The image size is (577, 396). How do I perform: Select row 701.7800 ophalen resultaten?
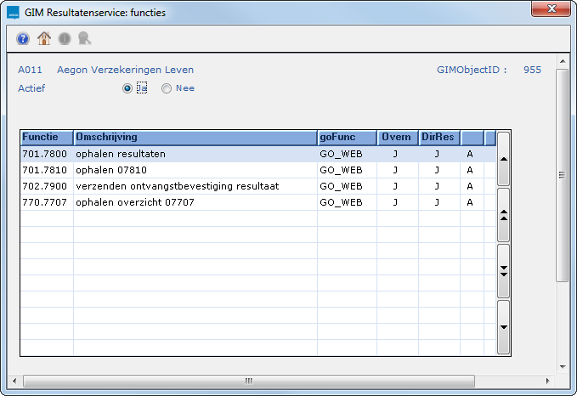195,154
